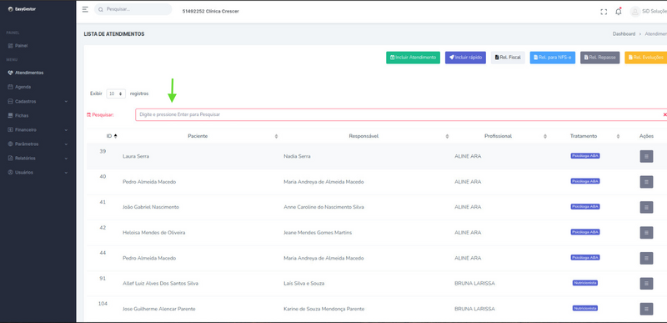Screen dimensions: 667x323
Task: Activate the fullscreen icon in header
Action: tap(604, 12)
